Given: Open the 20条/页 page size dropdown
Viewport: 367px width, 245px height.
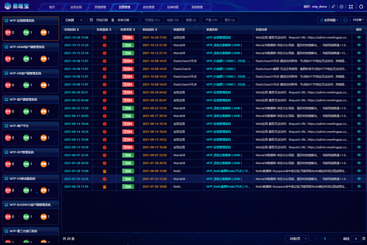Looking at the screenshot, I should pos(297,239).
